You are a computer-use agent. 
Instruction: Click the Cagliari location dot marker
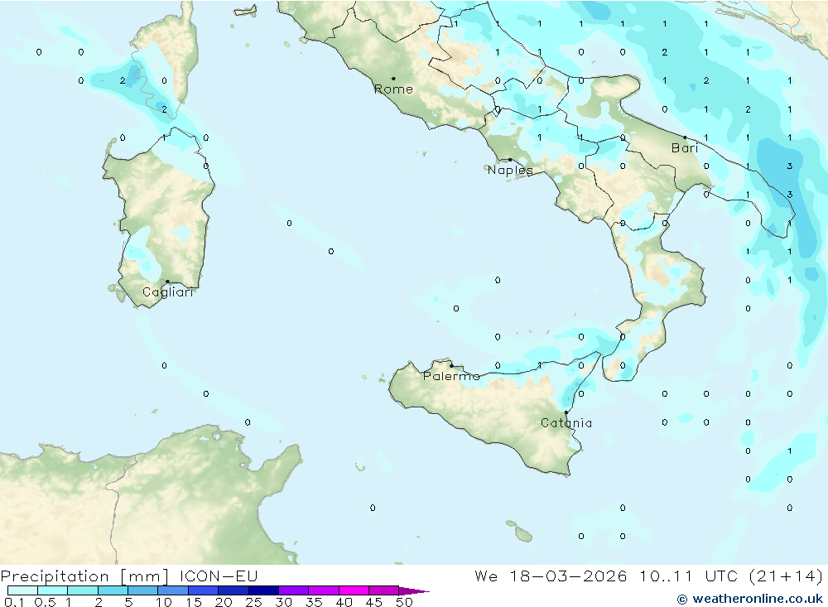point(167,282)
